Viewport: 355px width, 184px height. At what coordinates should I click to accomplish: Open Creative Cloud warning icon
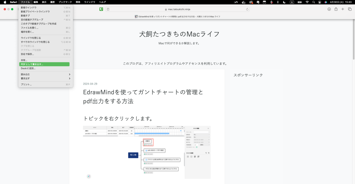(x=251, y=2)
